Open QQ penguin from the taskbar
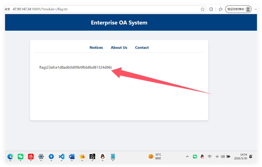262x167 pixels. [x=103, y=157]
